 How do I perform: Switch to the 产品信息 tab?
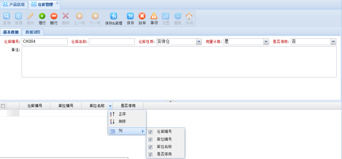click(x=14, y=4)
